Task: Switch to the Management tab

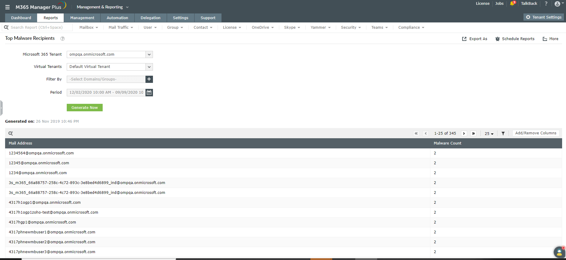Action: [x=82, y=18]
